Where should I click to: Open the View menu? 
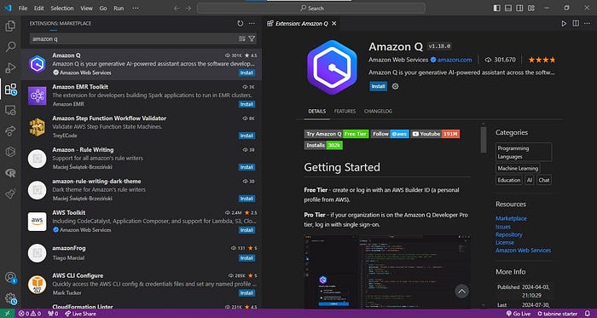(86, 8)
